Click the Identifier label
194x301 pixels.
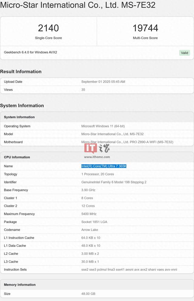point(10,182)
